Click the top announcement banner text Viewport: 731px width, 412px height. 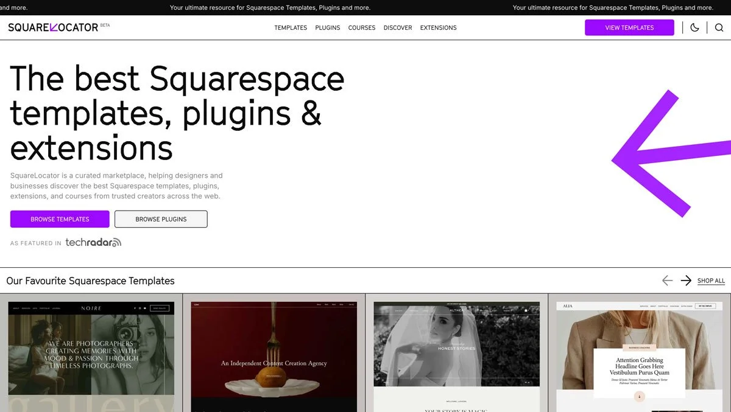(270, 8)
